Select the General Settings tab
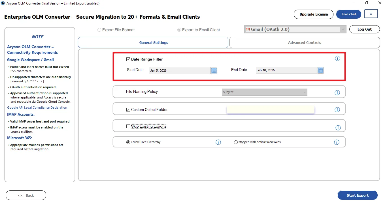The height and width of the screenshot is (206, 387). [x=153, y=42]
